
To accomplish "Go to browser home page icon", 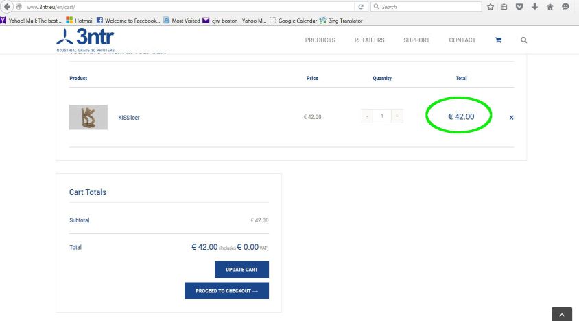I will click(x=550, y=7).
